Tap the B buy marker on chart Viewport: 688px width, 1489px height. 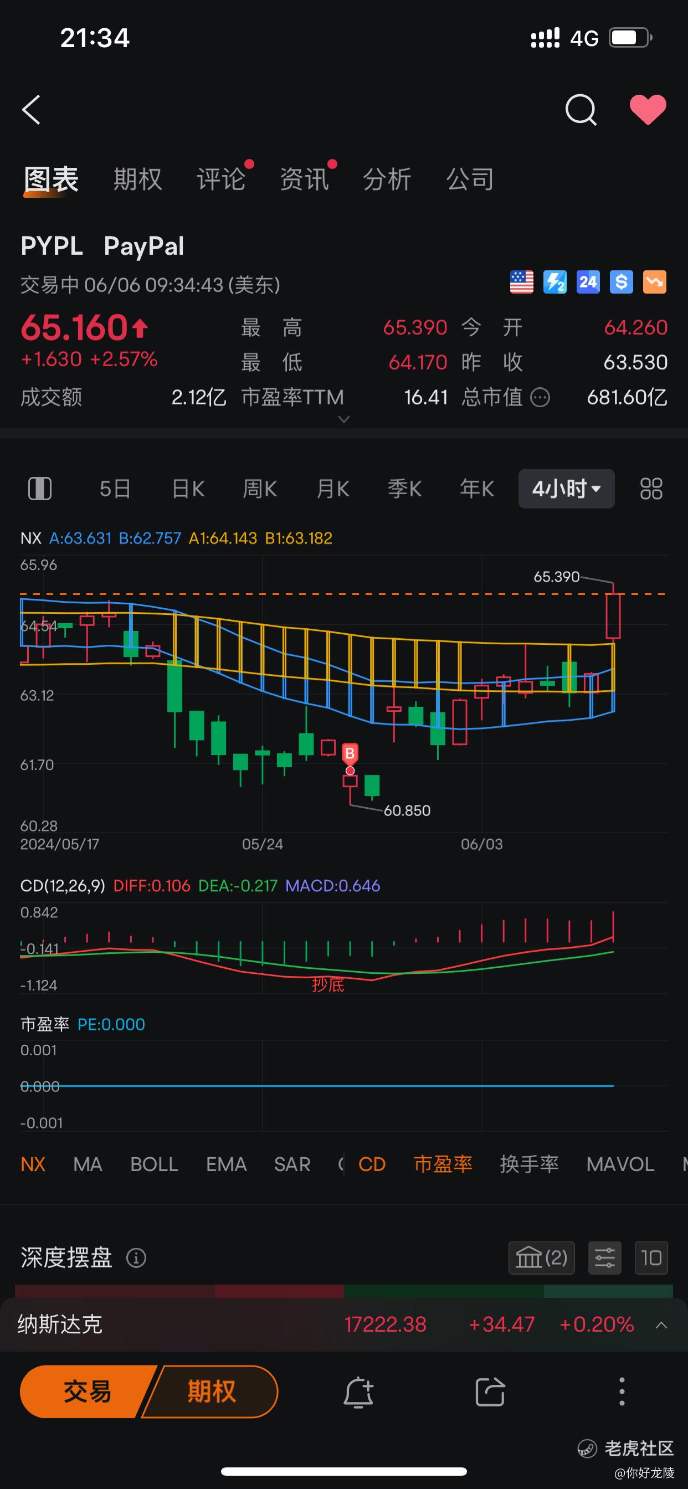[350, 754]
